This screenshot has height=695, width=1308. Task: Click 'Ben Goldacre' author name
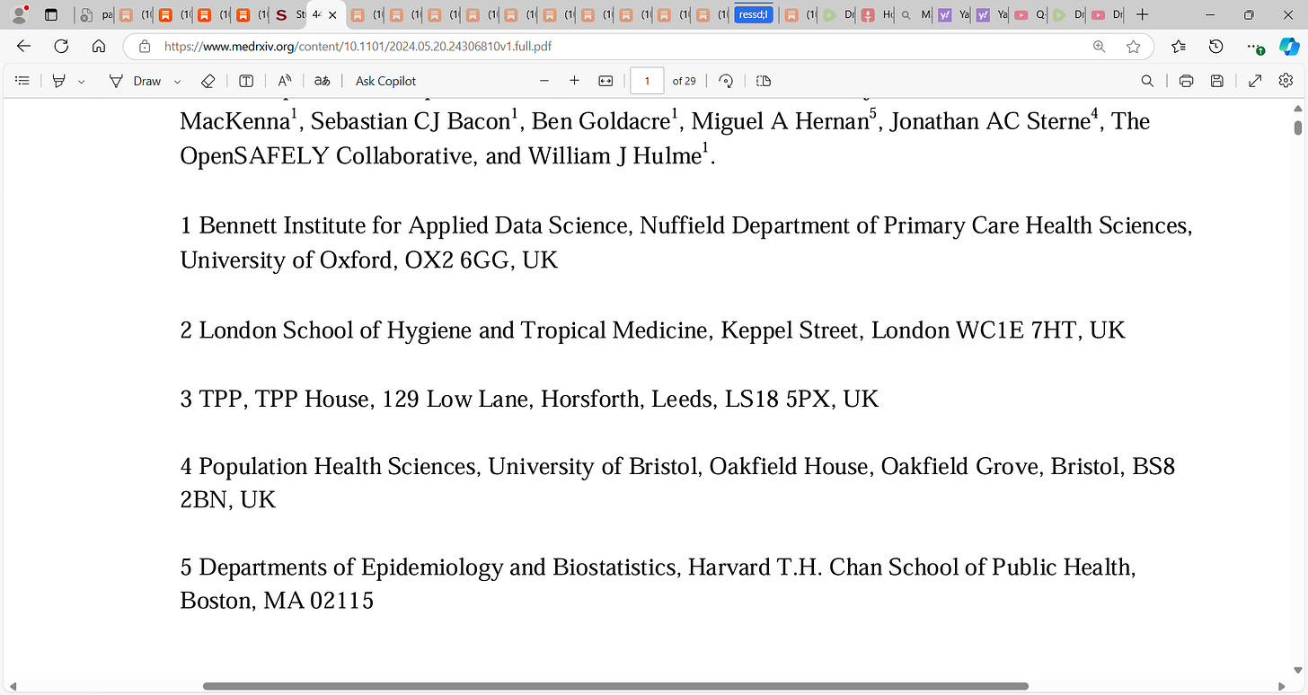click(x=602, y=121)
